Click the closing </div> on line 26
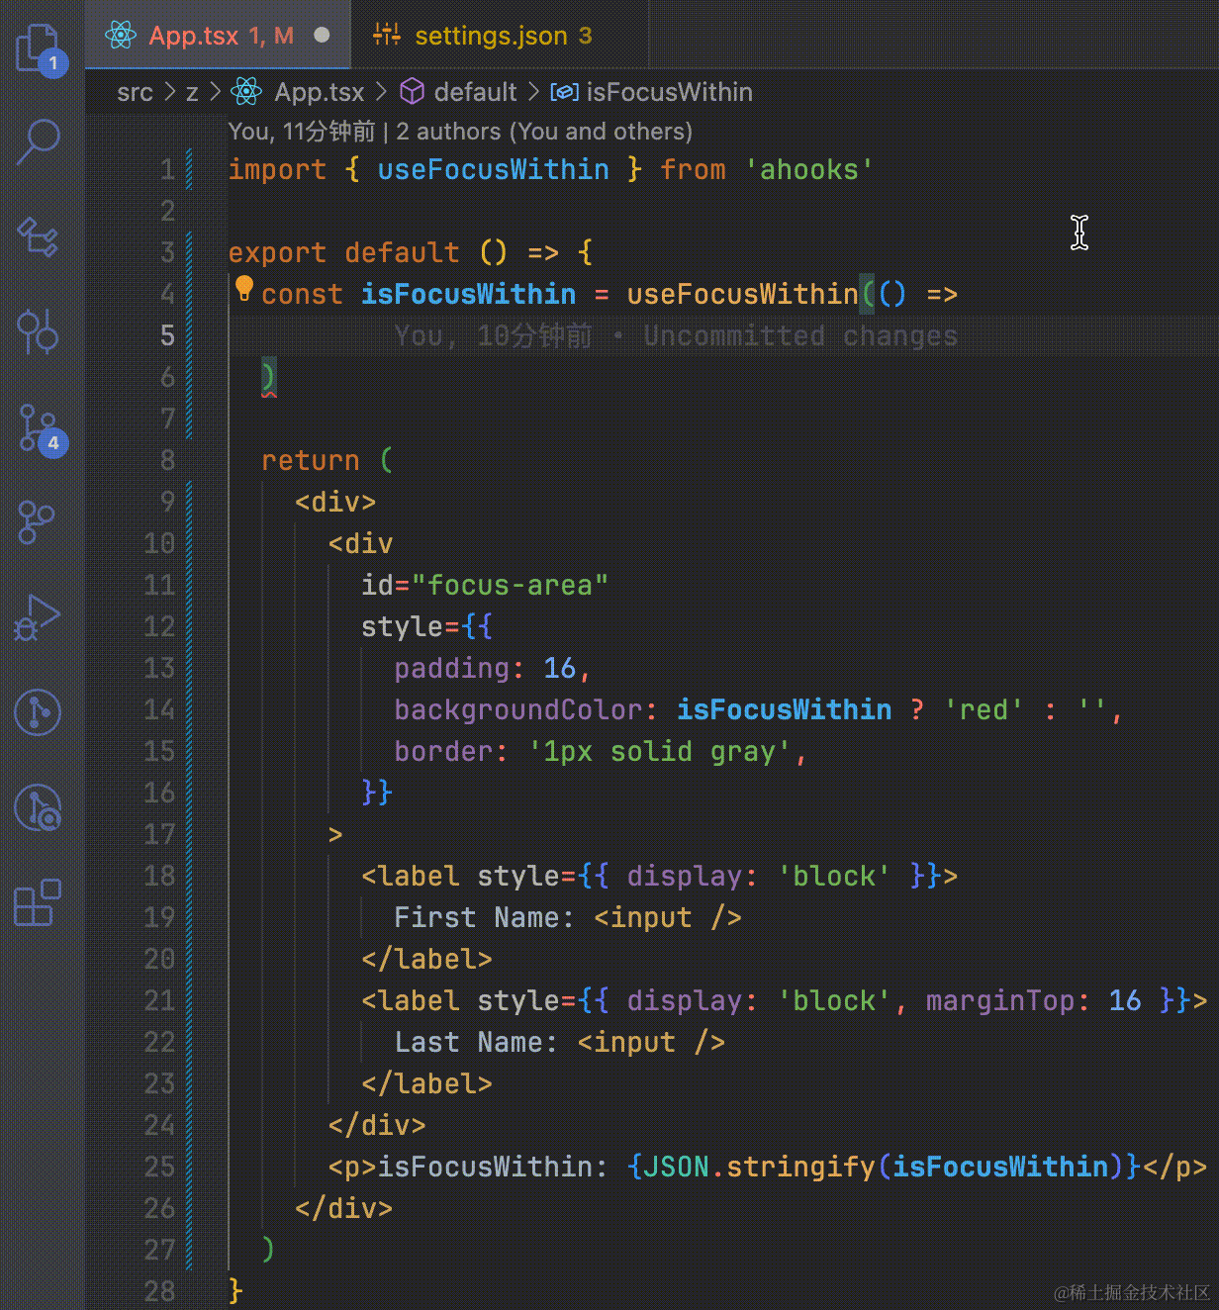 [x=343, y=1208]
